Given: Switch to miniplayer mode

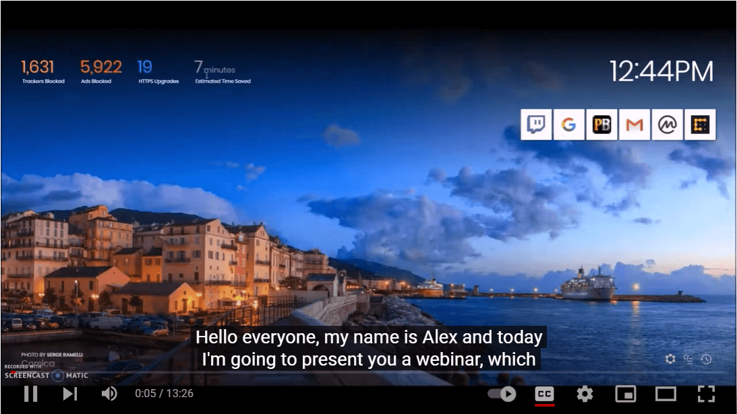Looking at the screenshot, I should click(626, 394).
